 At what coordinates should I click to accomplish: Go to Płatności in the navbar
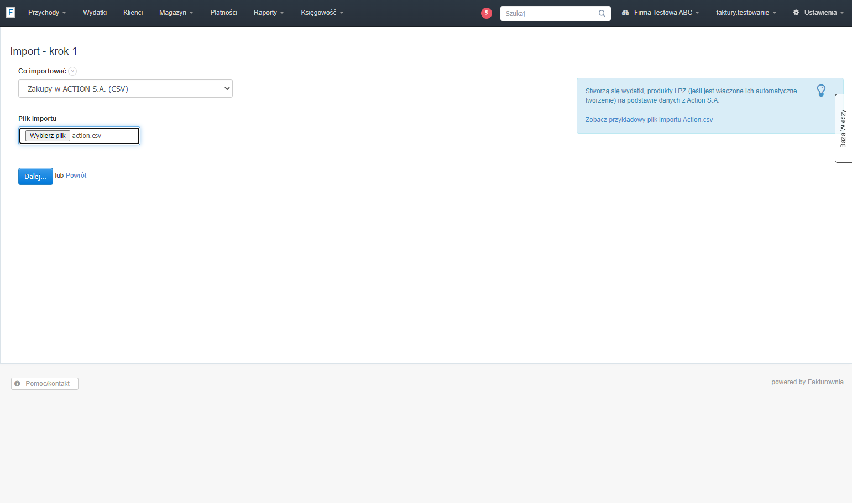pos(224,13)
